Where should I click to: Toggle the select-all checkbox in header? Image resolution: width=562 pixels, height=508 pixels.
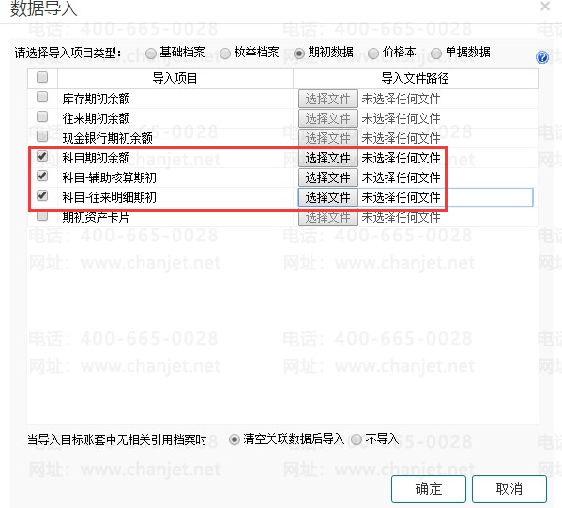42,77
